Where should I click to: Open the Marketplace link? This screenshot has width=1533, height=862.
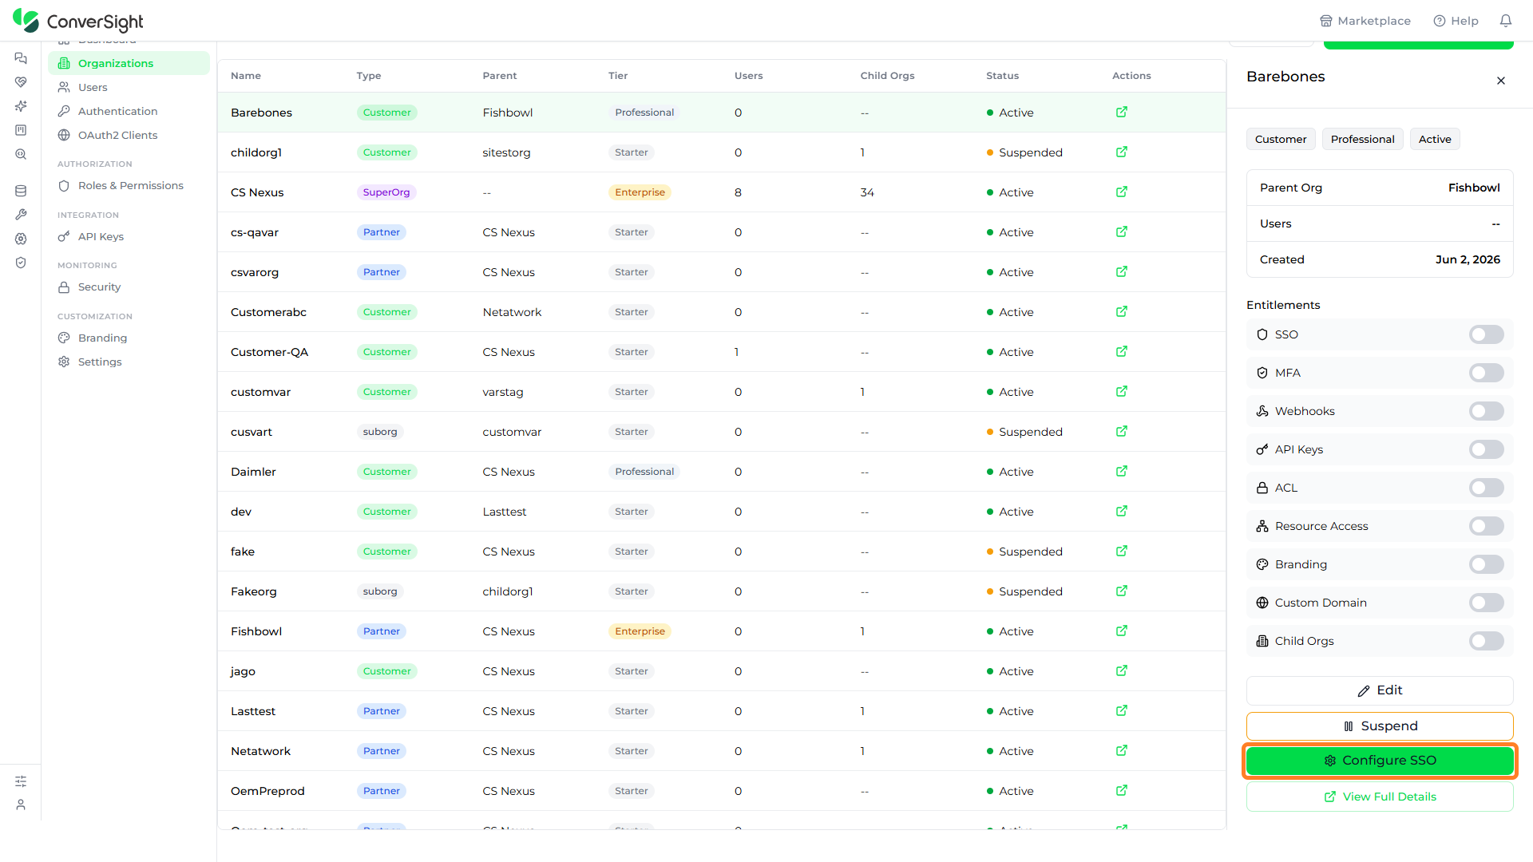(x=1365, y=21)
